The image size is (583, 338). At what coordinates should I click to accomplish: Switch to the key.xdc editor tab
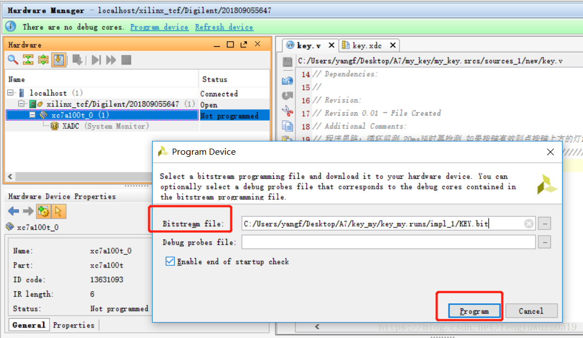coord(366,45)
